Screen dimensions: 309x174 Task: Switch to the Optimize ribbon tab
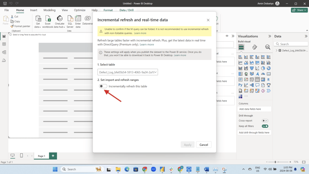[x=79, y=10]
